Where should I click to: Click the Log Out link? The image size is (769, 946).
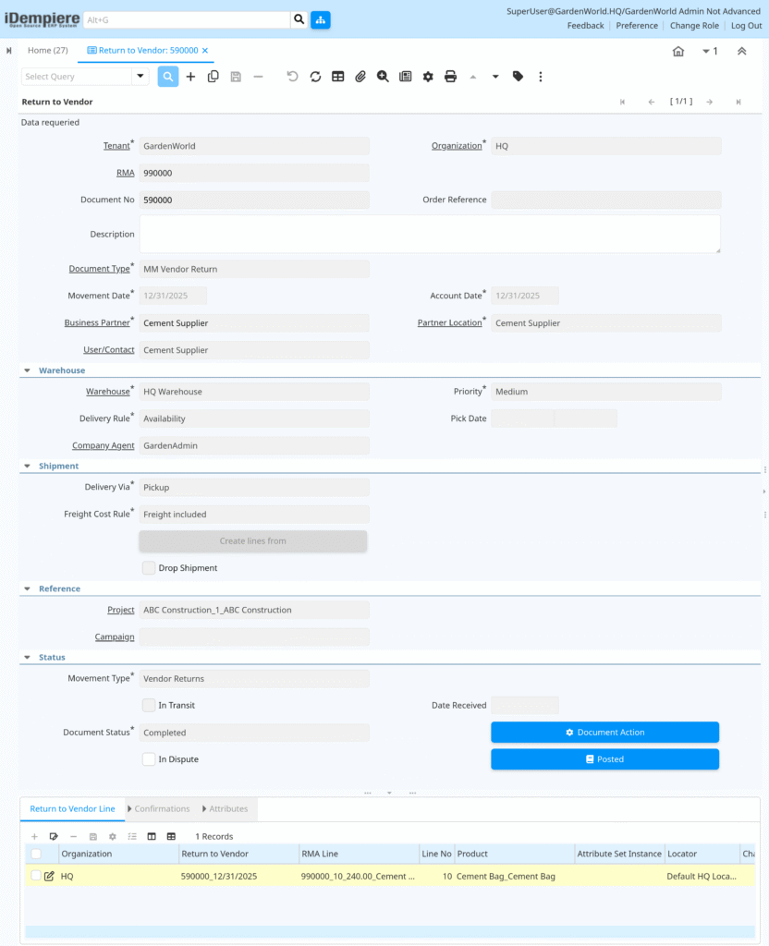click(x=745, y=25)
